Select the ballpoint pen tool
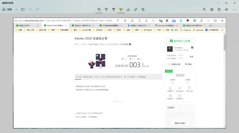 click(x=106, y=10)
